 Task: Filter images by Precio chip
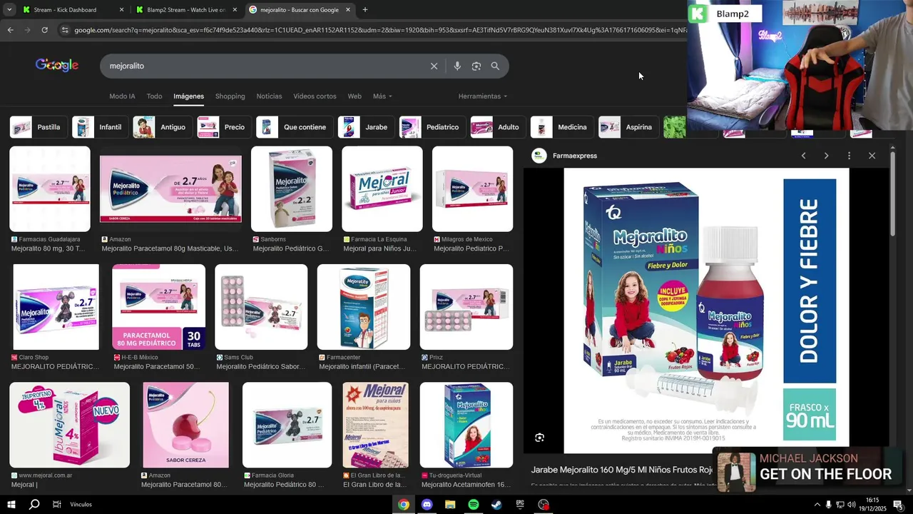[x=225, y=127]
